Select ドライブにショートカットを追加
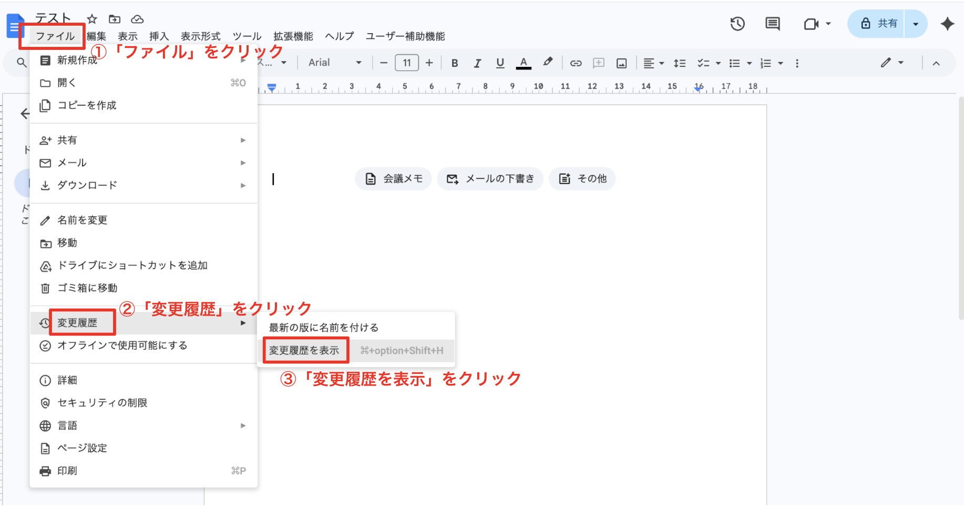Screen dimensions: 964x507 [x=143, y=265]
